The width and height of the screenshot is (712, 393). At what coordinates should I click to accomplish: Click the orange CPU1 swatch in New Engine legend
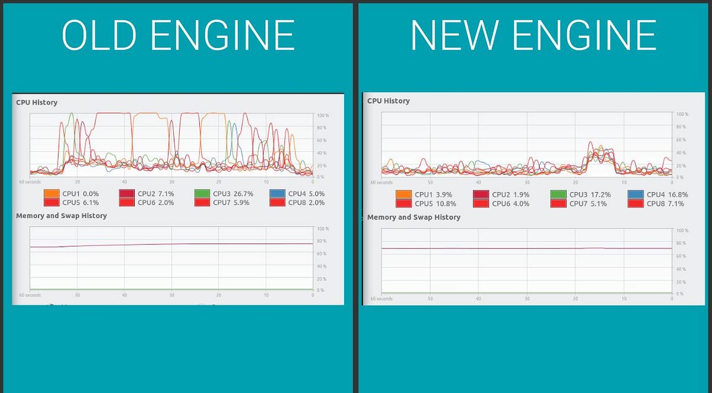(404, 194)
